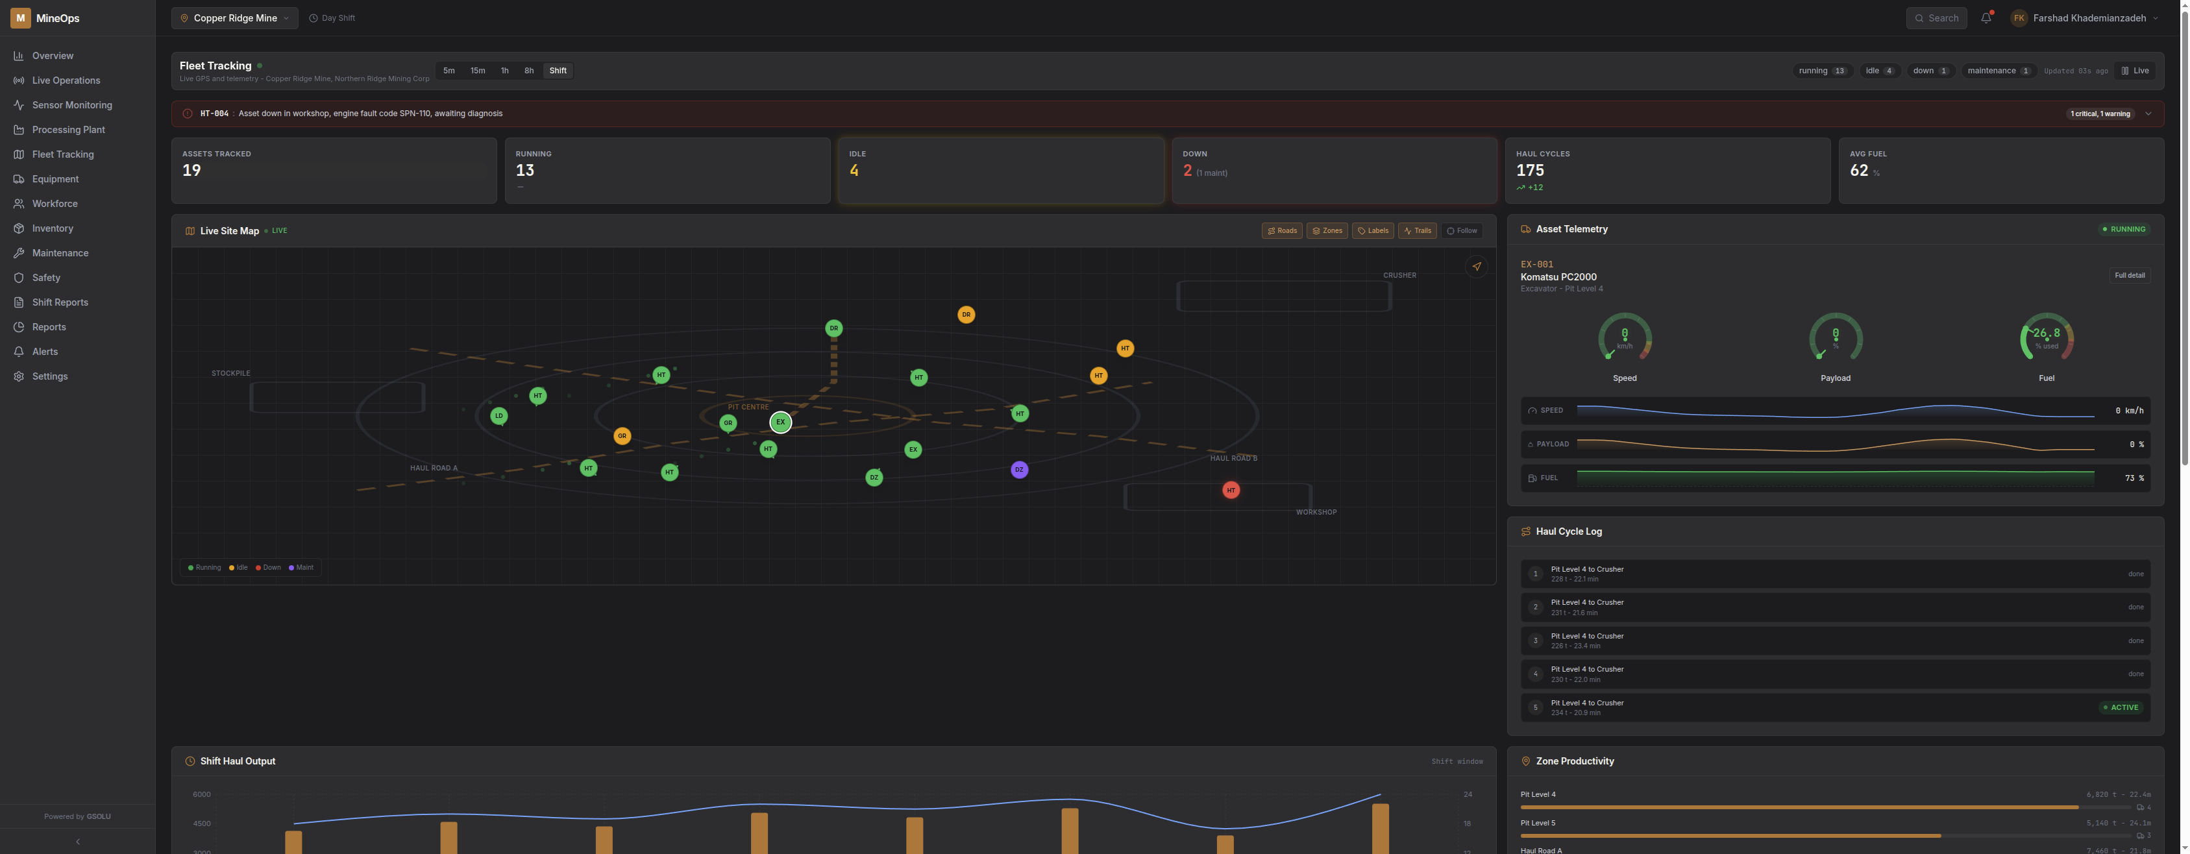
Task: Click the alert warning icon for HT-004
Action: tap(188, 114)
